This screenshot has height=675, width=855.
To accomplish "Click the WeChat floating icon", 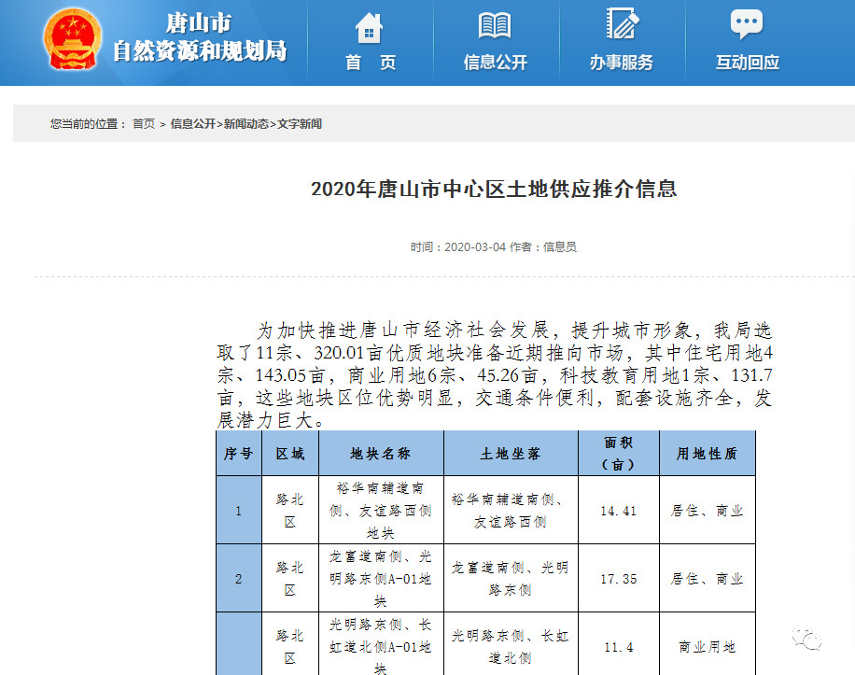I will point(808,638).
